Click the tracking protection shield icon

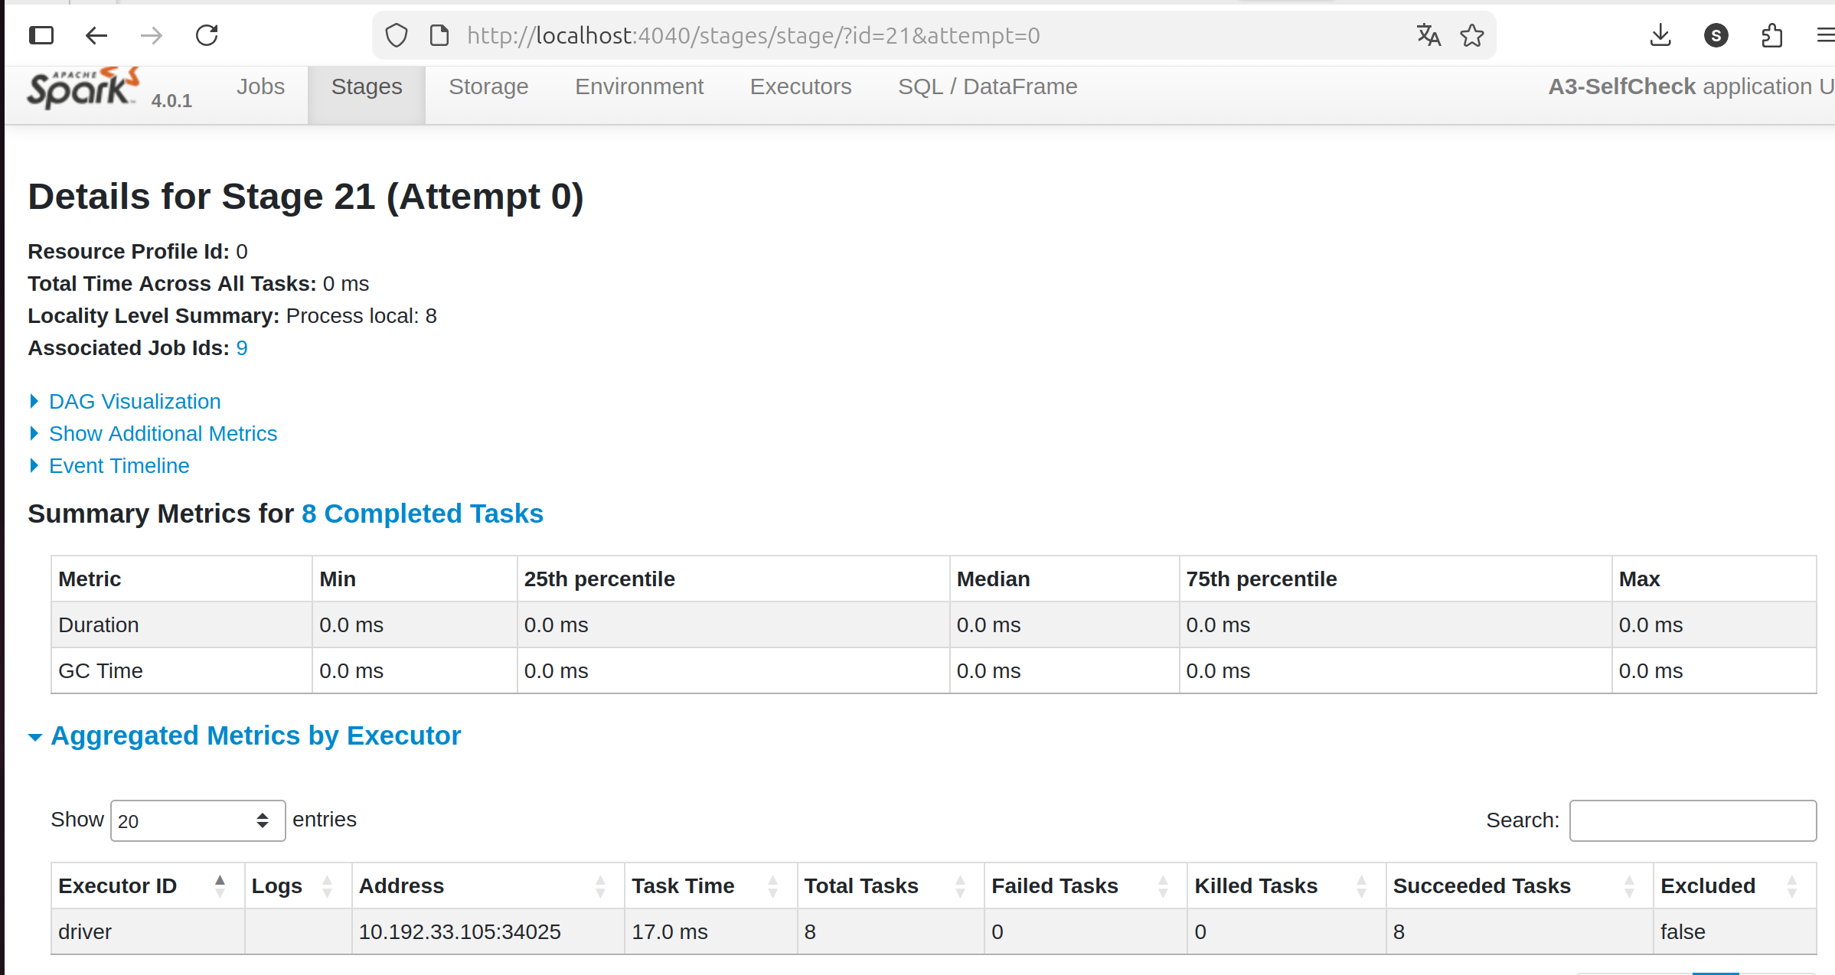pos(397,35)
